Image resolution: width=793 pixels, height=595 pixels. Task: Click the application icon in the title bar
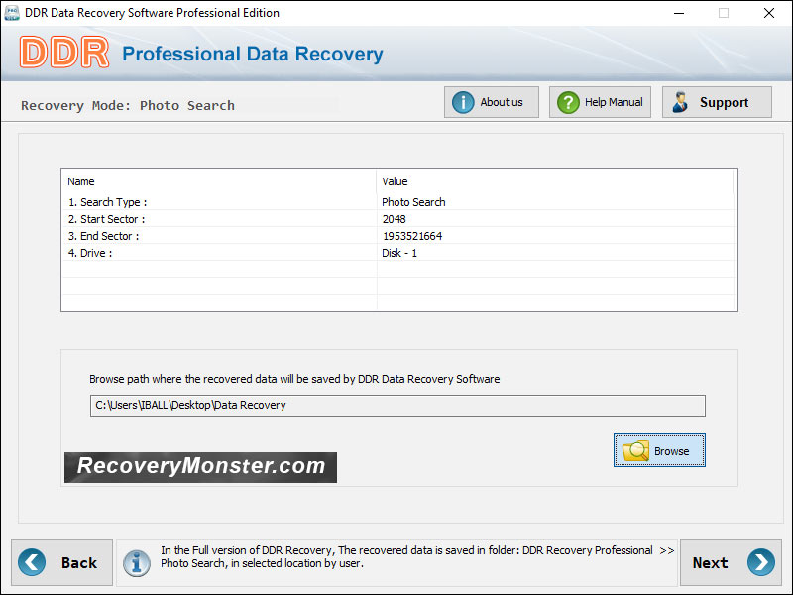click(x=11, y=13)
